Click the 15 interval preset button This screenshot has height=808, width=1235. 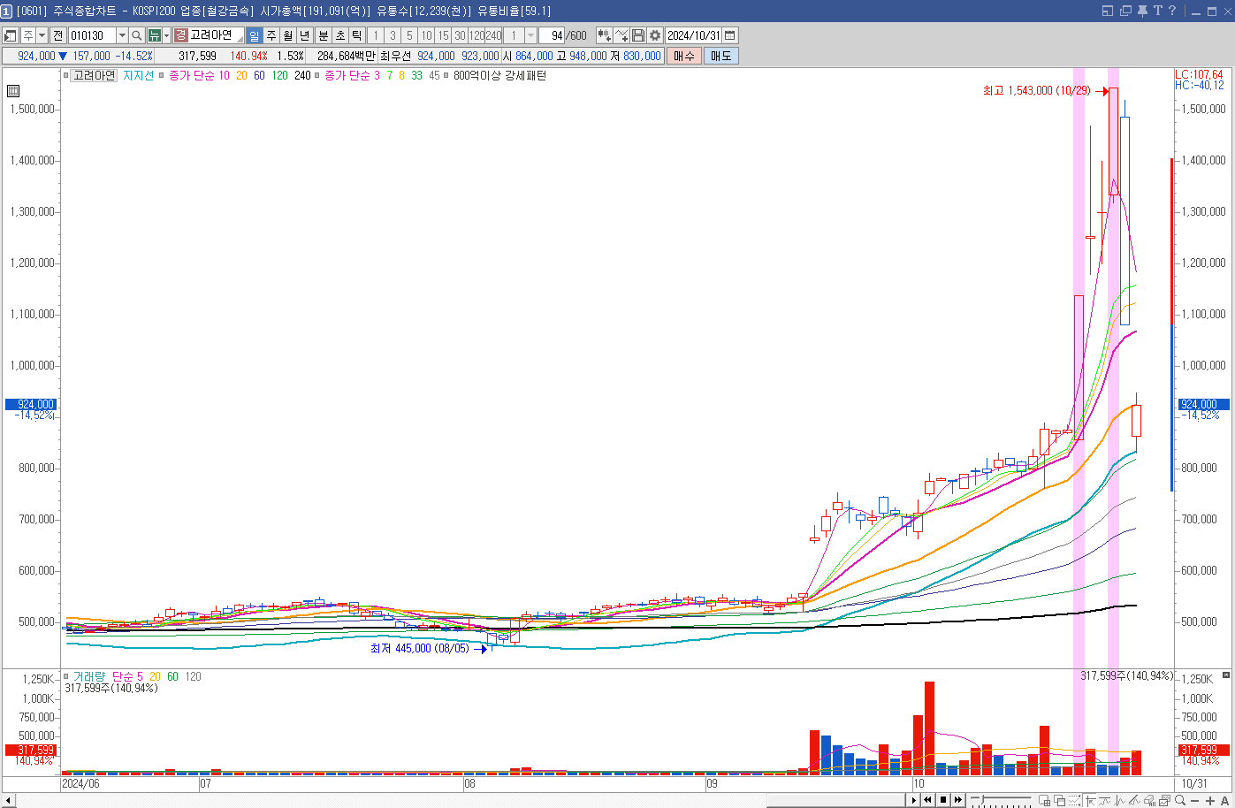pos(443,35)
